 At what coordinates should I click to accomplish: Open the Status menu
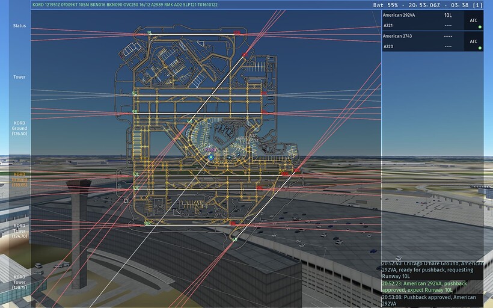(19, 26)
